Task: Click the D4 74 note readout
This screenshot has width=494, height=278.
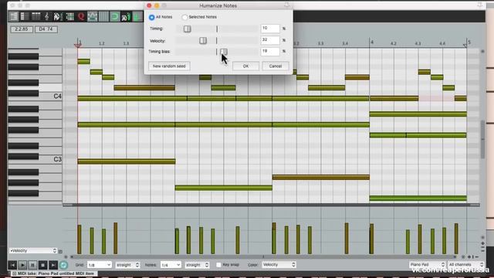Action: point(46,29)
